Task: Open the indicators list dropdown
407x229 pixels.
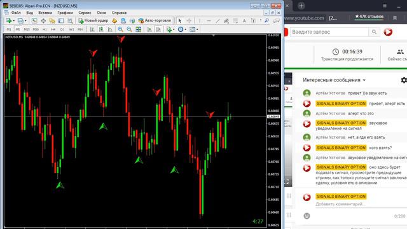Action: 170,29
